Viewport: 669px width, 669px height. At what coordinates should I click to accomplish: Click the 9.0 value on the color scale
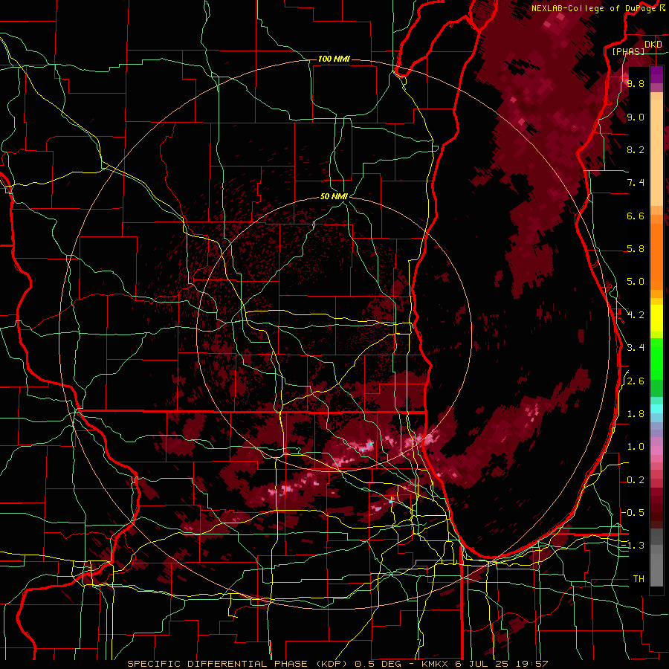coord(636,117)
